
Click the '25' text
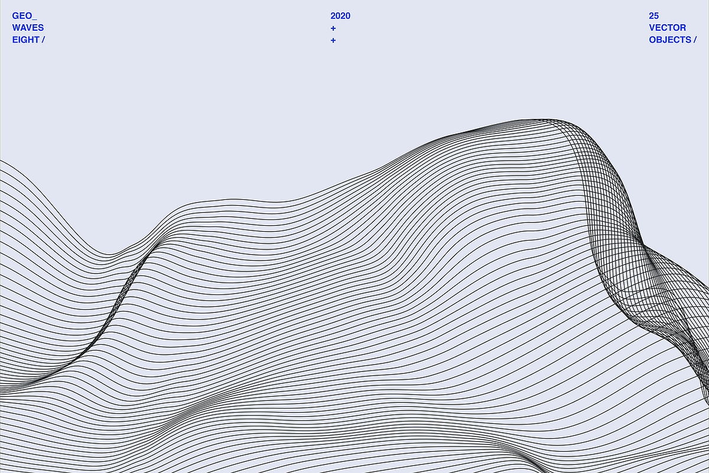click(653, 16)
